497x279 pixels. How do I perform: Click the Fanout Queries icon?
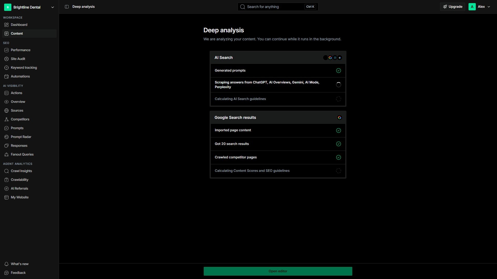[6, 154]
